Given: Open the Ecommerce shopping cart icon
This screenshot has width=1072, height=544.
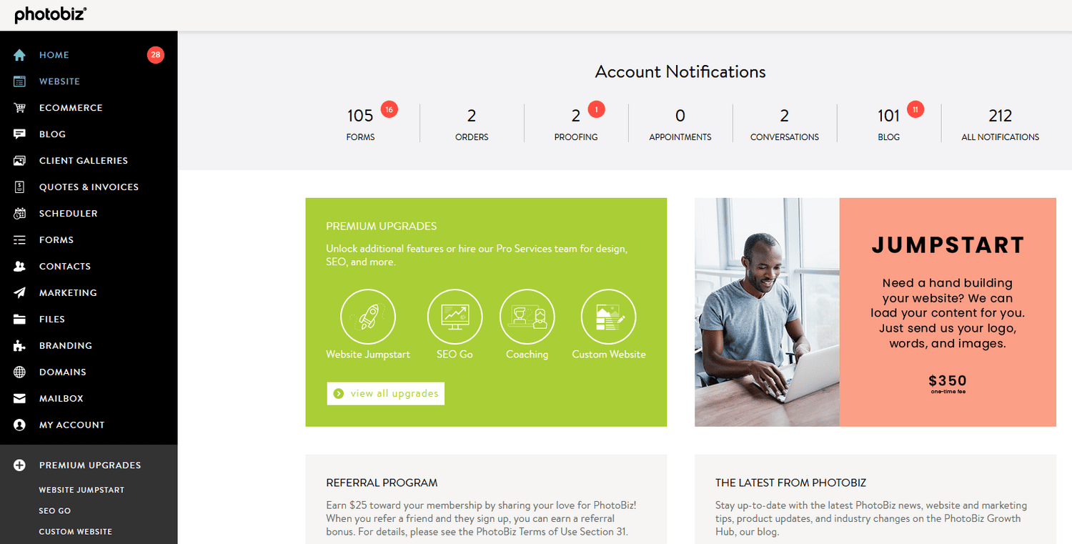Looking at the screenshot, I should 20,108.
